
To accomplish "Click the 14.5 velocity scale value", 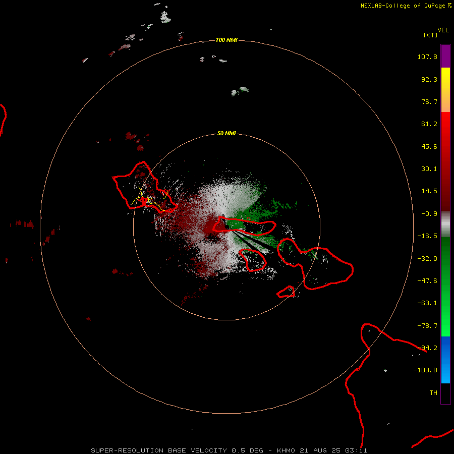I will [x=429, y=191].
